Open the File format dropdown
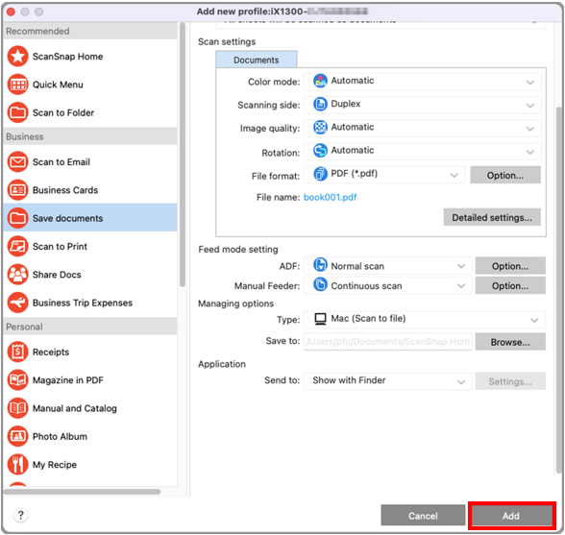Viewport: 565px width, 535px height. pyautogui.click(x=384, y=175)
